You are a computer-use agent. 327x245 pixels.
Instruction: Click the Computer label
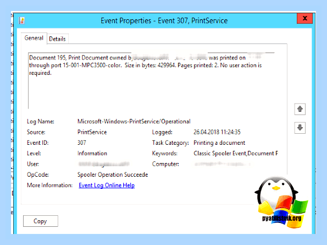click(165, 164)
